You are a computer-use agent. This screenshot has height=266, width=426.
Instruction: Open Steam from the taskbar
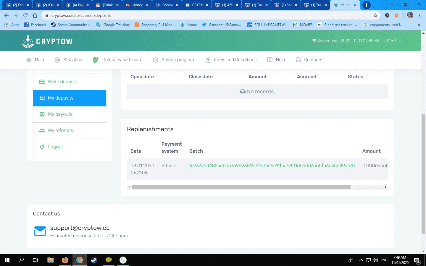(x=94, y=260)
